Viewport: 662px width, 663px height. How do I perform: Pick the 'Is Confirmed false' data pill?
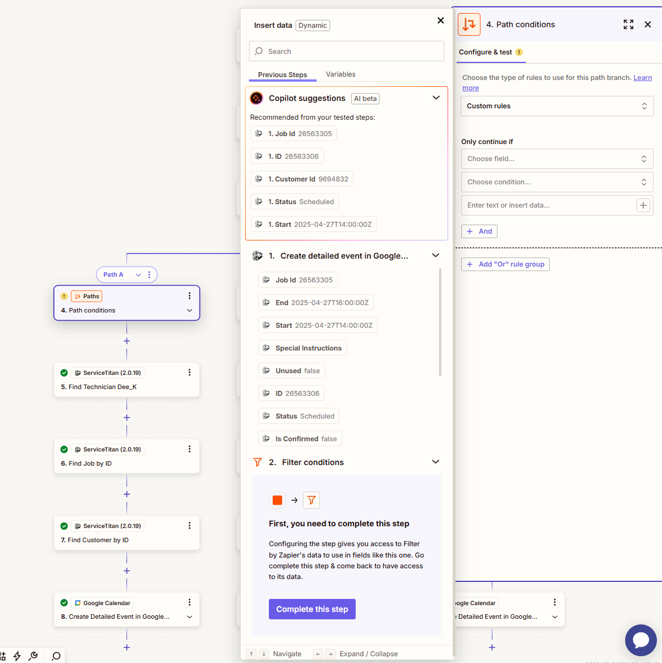(300, 439)
